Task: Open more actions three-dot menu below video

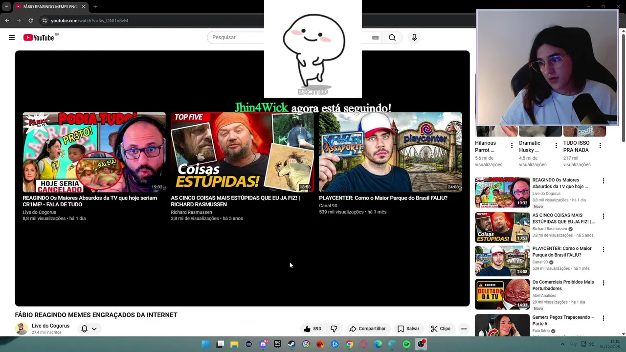Action: click(x=464, y=329)
